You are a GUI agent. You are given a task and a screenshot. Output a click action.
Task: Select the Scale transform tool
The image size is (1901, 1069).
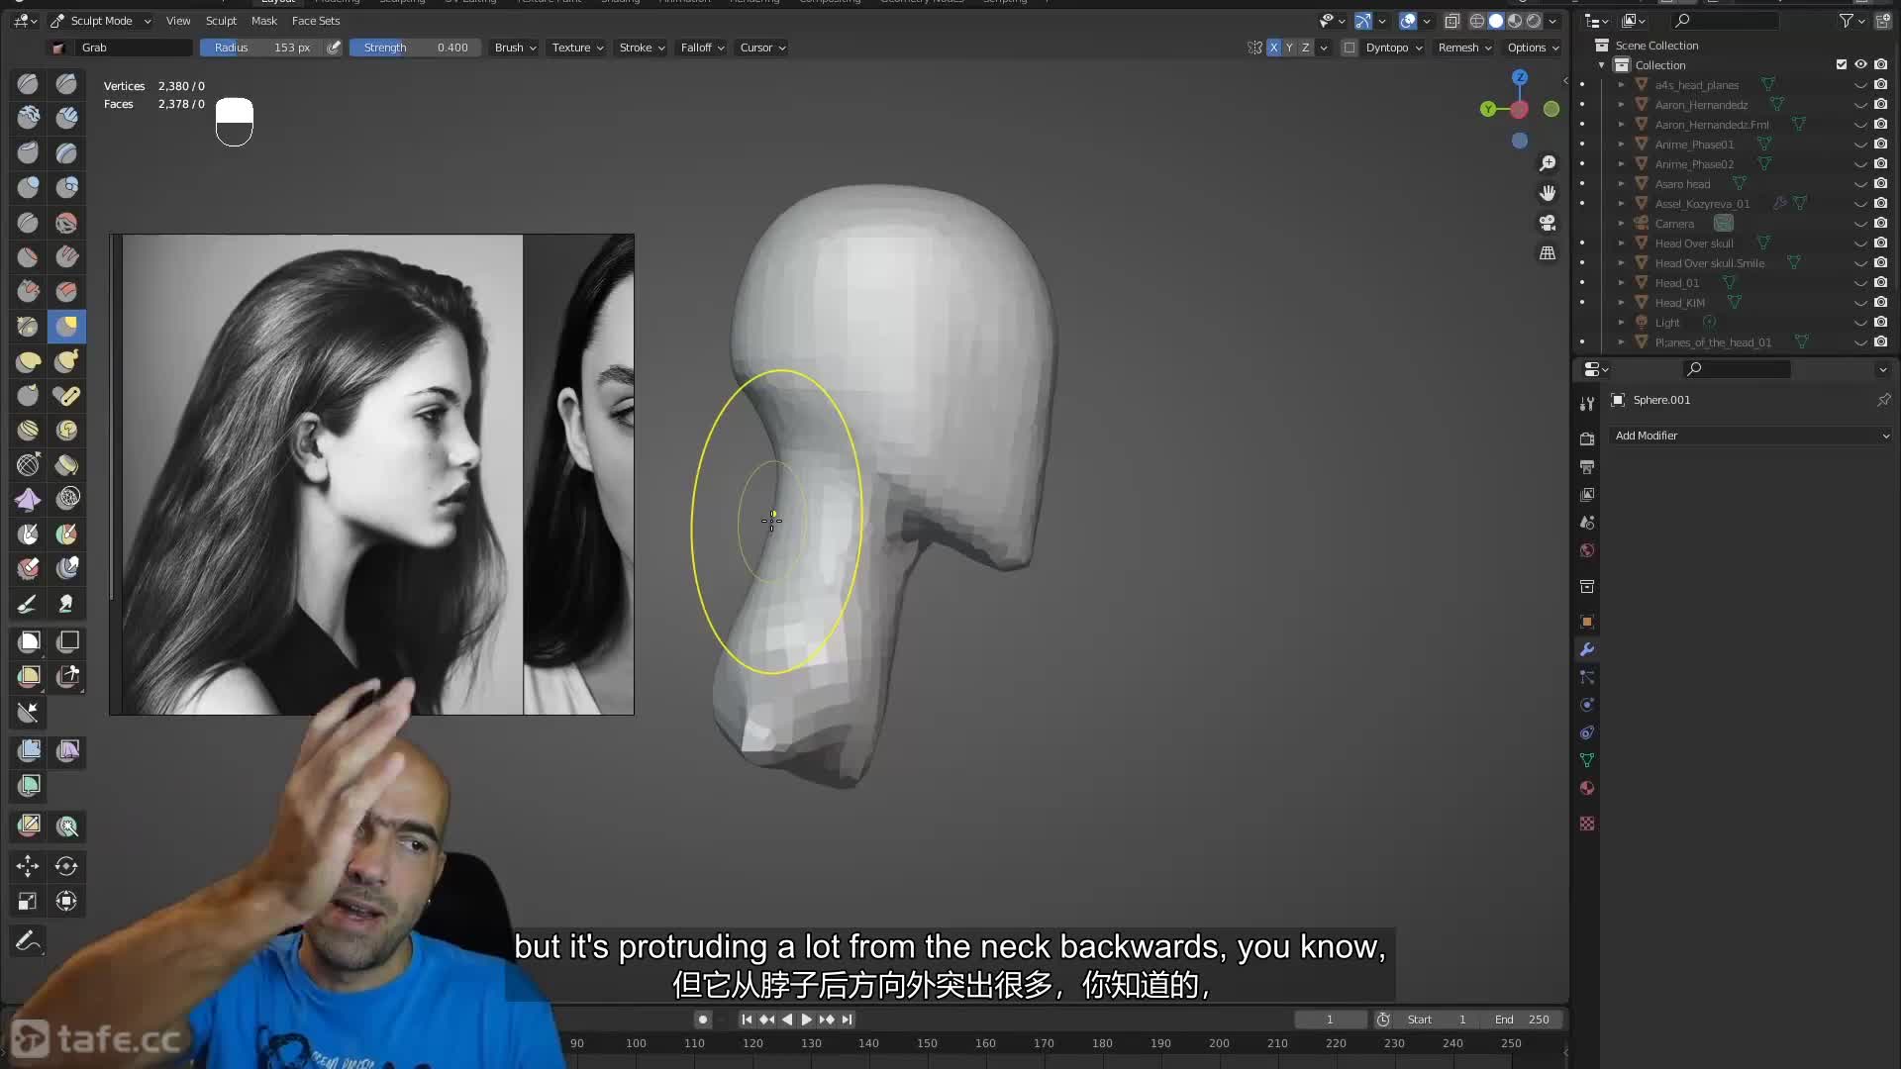(28, 901)
